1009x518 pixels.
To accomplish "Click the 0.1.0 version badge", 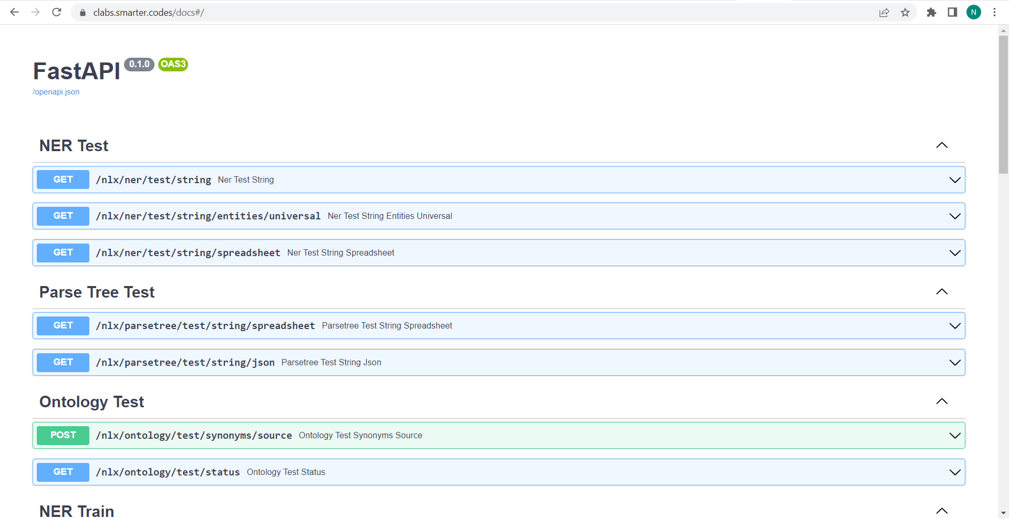I will pyautogui.click(x=139, y=64).
